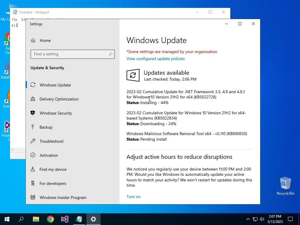Click the Backup upward arrow icon
Viewport: 300px width, 225px height.
(x=33, y=127)
